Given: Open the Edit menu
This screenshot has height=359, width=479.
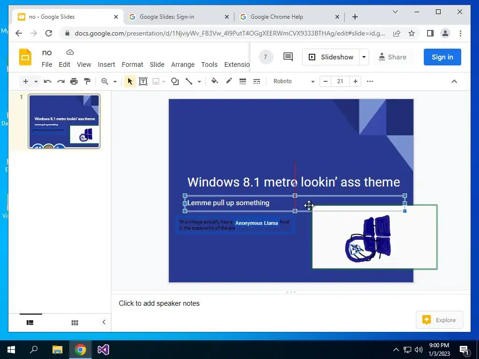Looking at the screenshot, I should 65,65.
